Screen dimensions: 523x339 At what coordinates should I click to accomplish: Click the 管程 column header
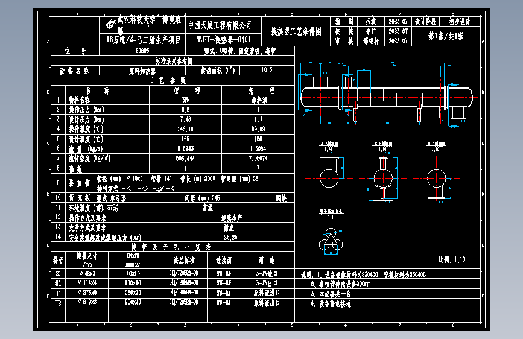tap(186, 90)
